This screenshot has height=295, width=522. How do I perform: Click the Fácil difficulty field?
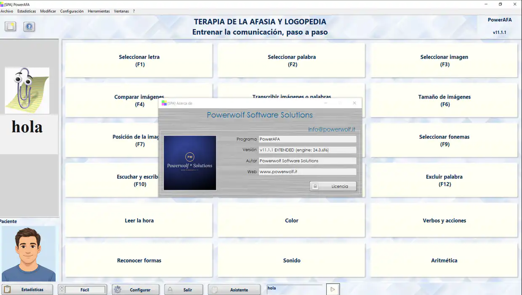(85, 290)
